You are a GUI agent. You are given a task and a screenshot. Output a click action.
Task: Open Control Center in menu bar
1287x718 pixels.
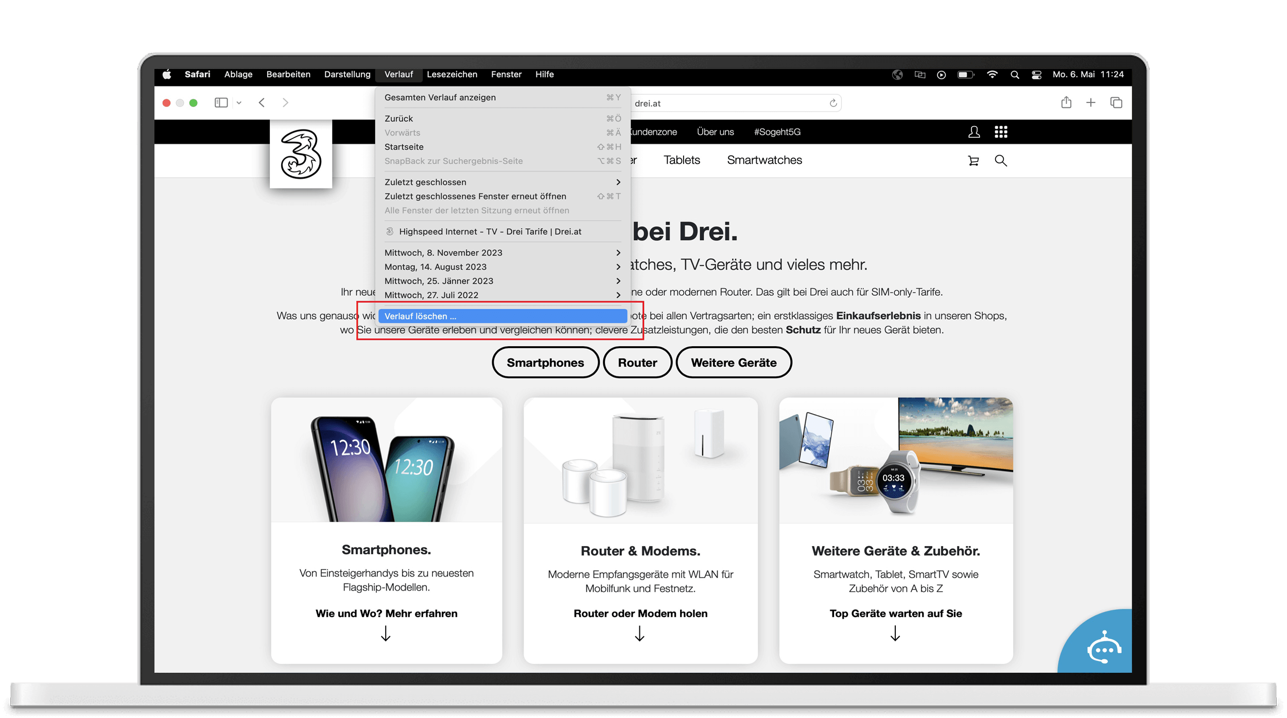1036,75
